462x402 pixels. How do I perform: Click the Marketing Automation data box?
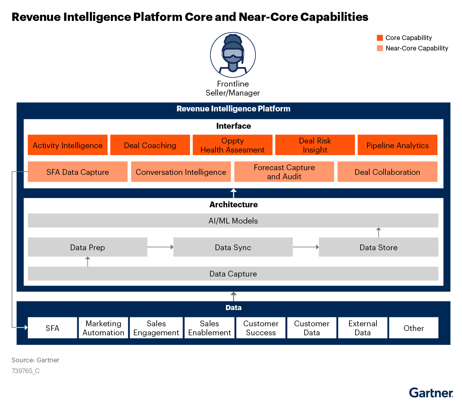(103, 328)
